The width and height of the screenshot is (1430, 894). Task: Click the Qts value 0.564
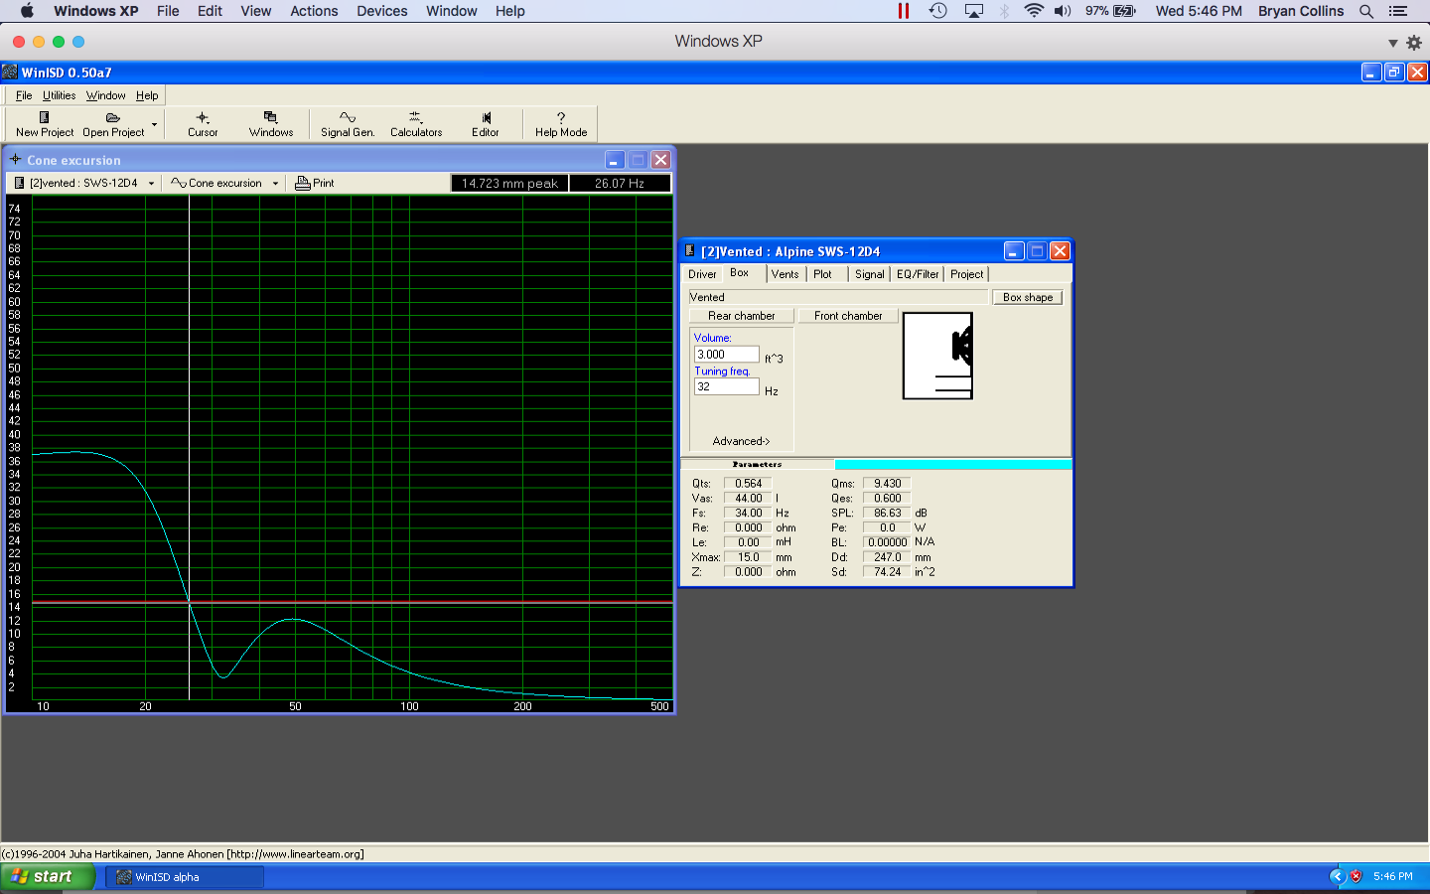click(x=748, y=484)
